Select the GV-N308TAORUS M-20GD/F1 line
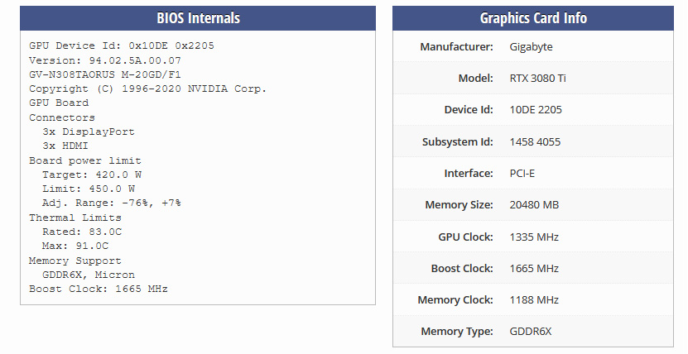This screenshot has width=688, height=354. click(105, 74)
